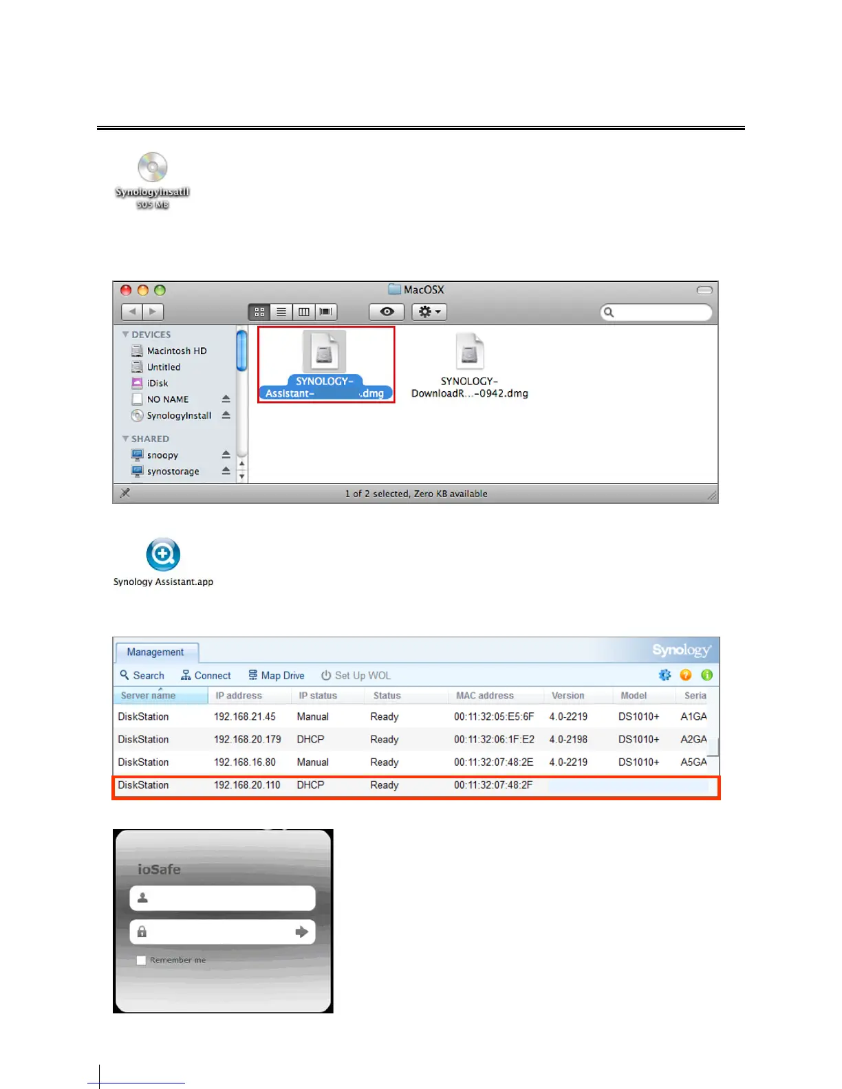Collapse the SHARED sidebar section
The height and width of the screenshot is (1089, 842).
click(125, 439)
